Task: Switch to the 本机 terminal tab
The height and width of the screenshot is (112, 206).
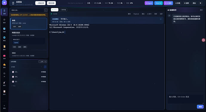Action: pyautogui.click(x=55, y=10)
